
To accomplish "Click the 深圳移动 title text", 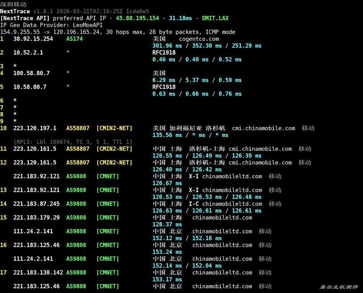I will pyautogui.click(x=13, y=4).
